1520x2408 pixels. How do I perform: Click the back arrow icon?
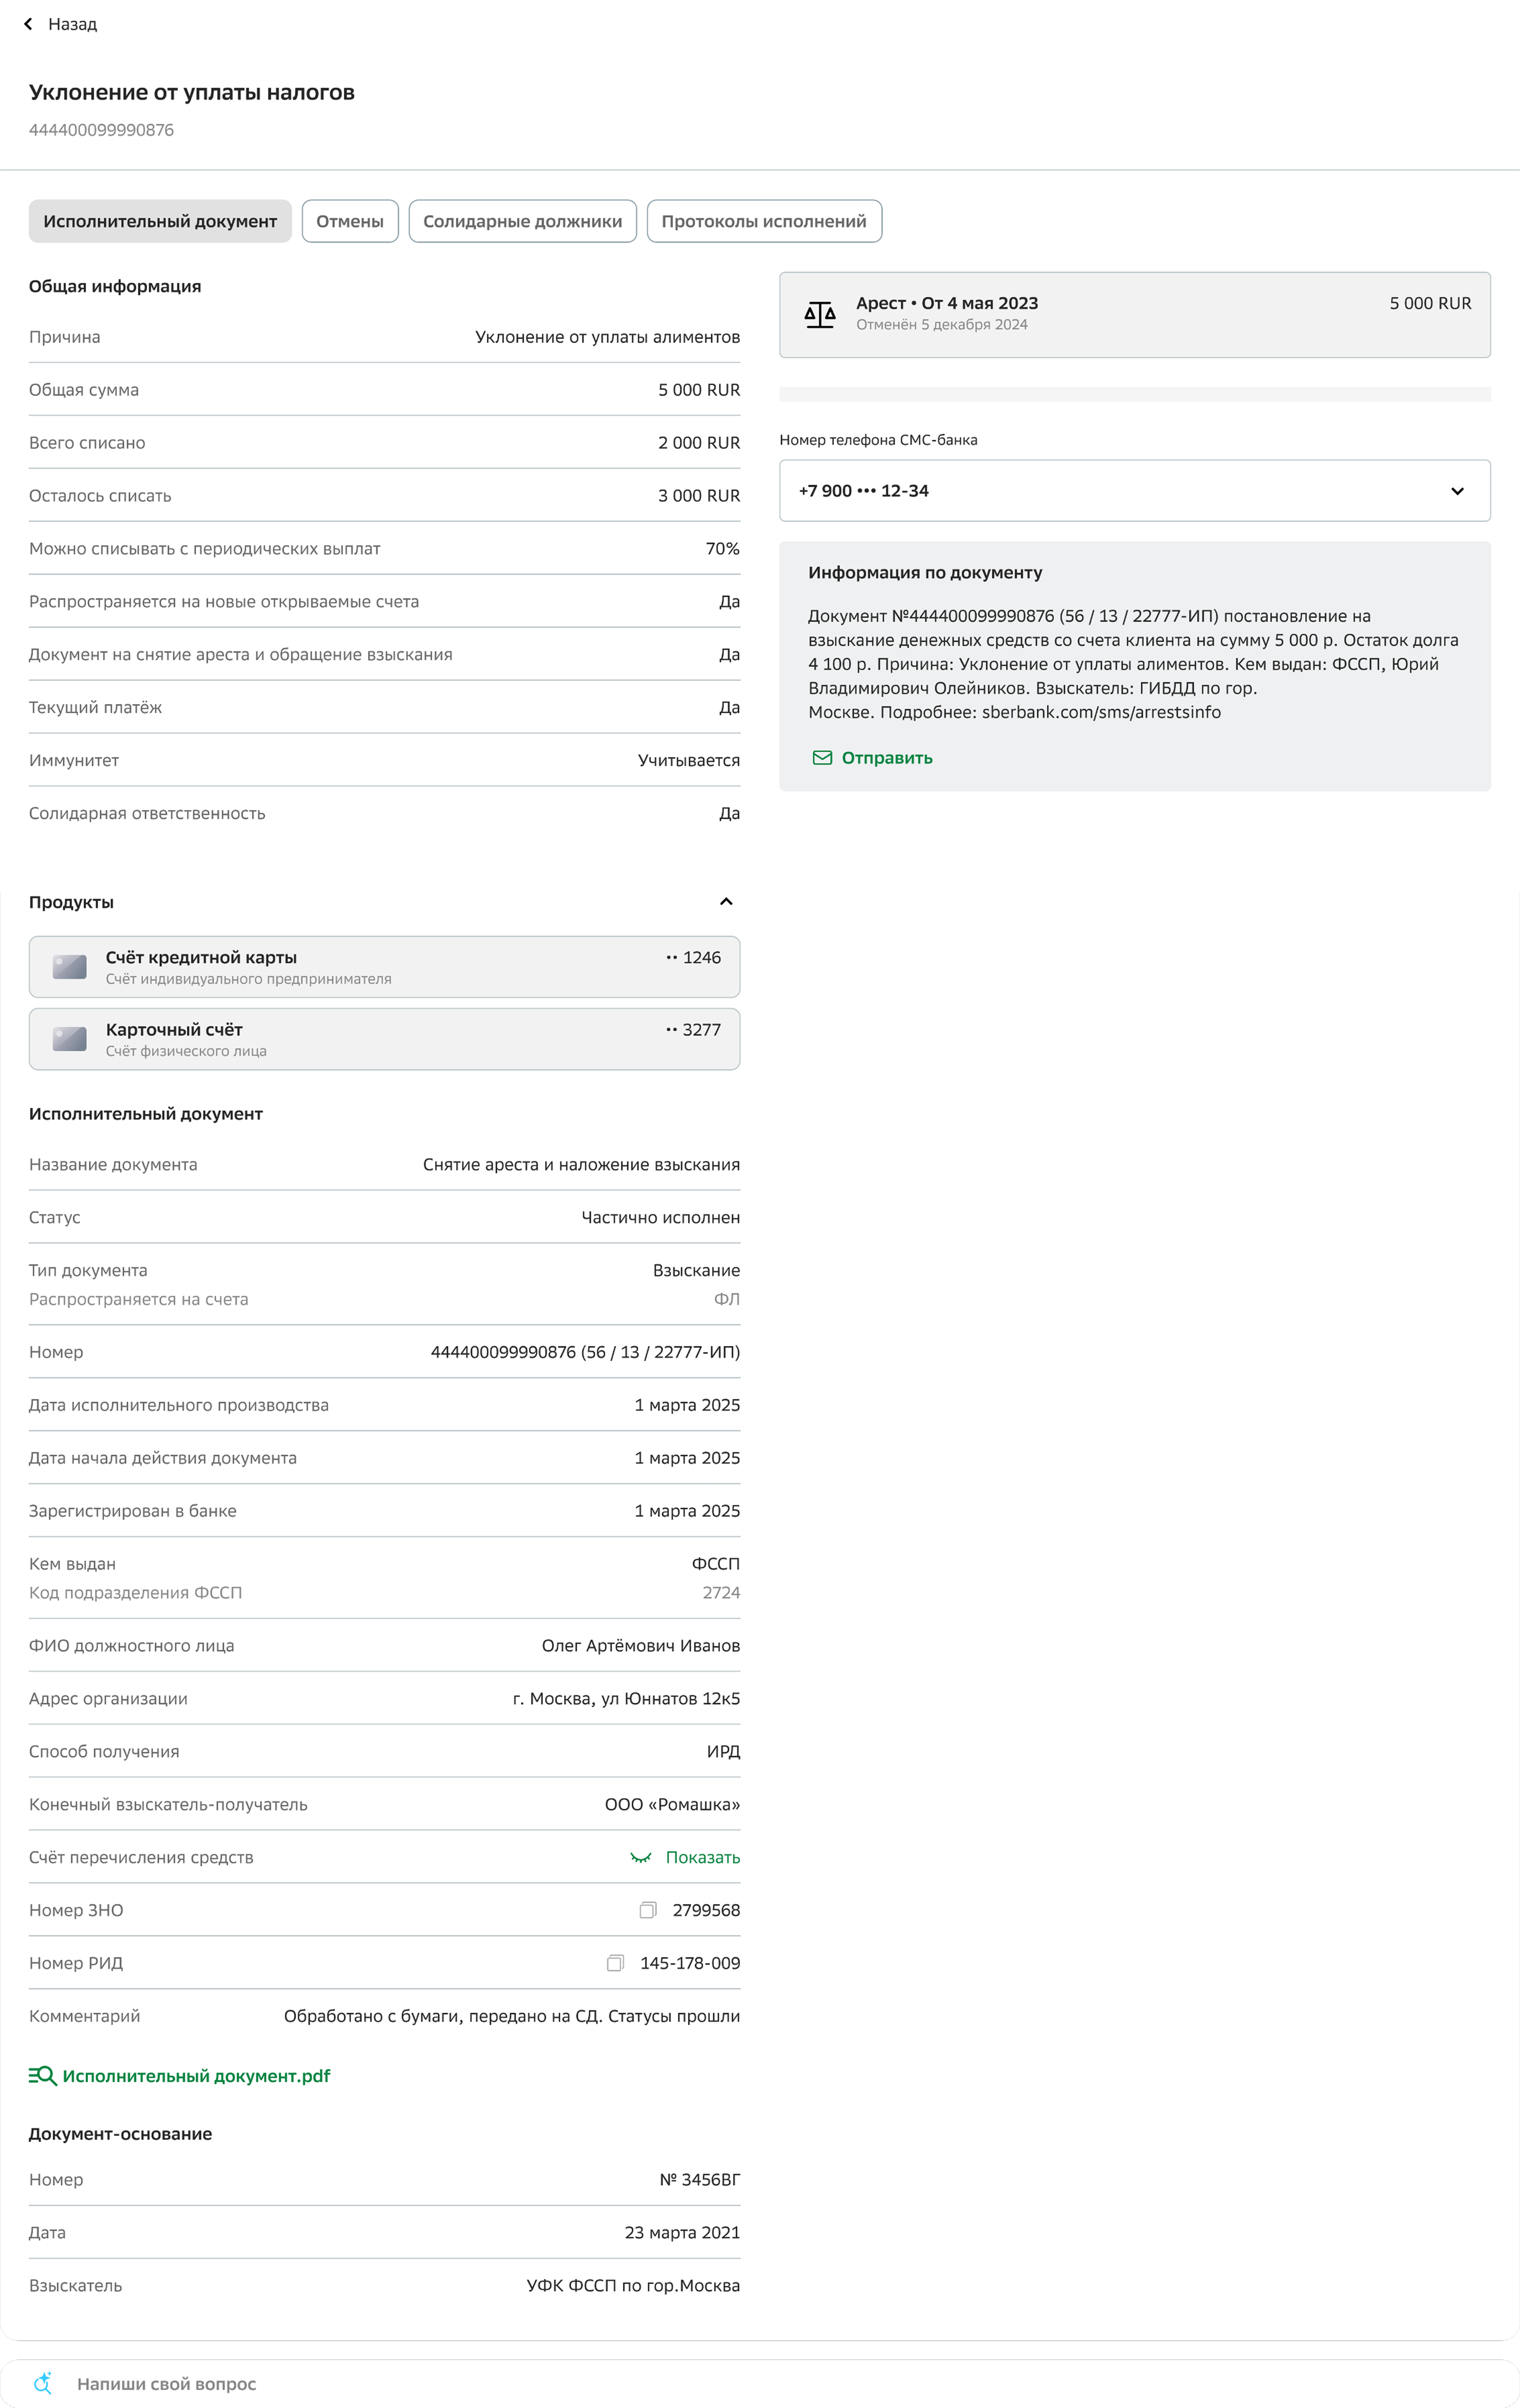[x=28, y=24]
